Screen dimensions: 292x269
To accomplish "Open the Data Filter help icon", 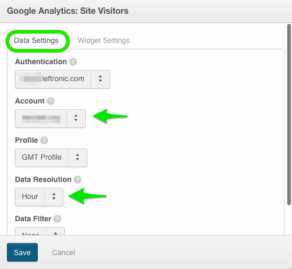I will pyautogui.click(x=57, y=219).
